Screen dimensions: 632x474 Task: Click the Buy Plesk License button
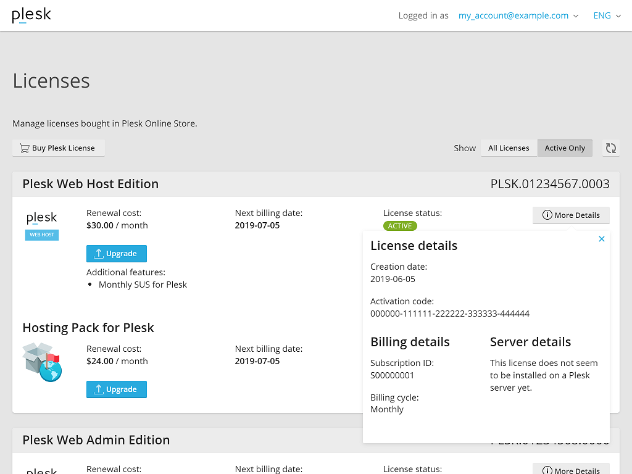pyautogui.click(x=59, y=148)
